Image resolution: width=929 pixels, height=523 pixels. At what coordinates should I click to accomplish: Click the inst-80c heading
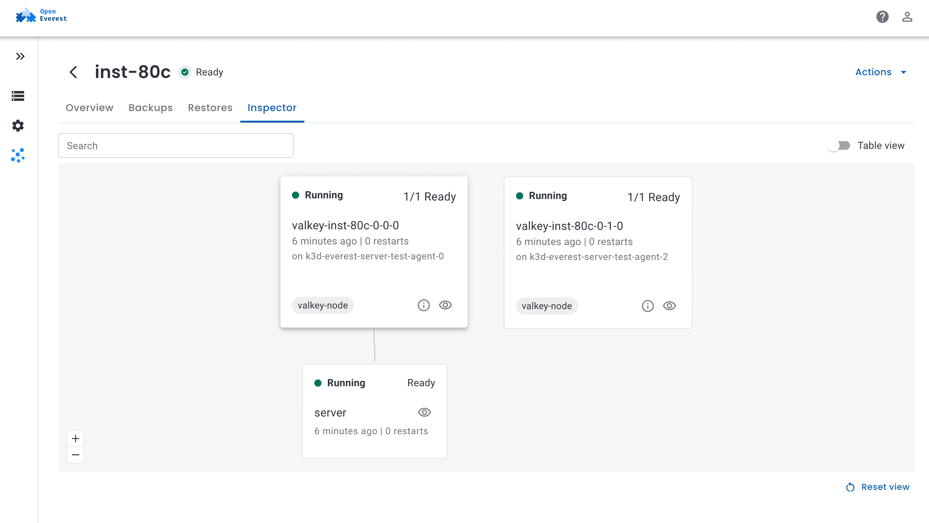(x=132, y=72)
